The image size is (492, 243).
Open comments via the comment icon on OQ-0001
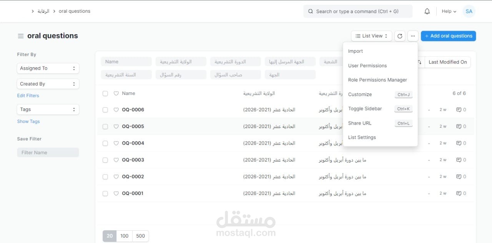click(458, 193)
